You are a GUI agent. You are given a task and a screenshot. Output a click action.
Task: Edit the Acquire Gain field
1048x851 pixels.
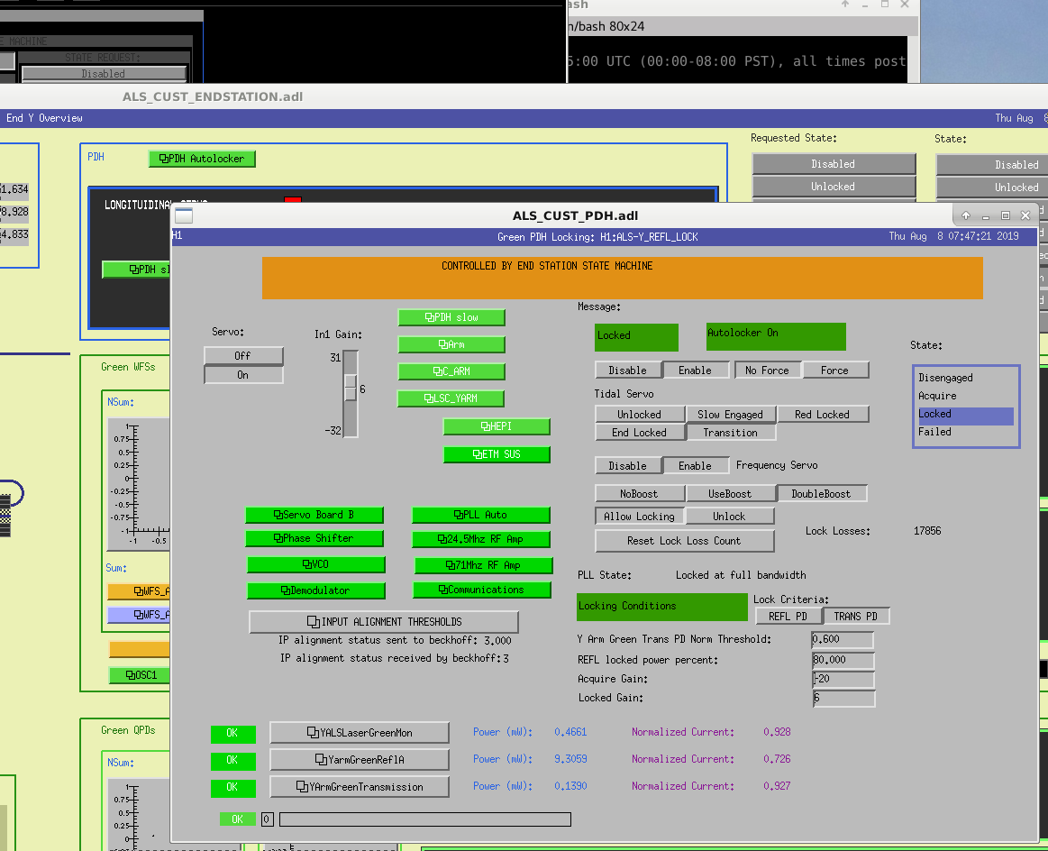[x=843, y=679]
